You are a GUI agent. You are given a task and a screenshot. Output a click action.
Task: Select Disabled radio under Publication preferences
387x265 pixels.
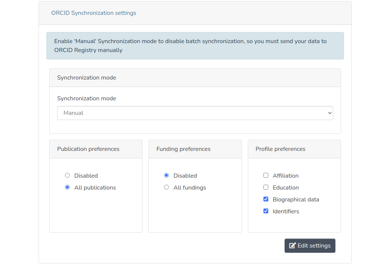[x=67, y=175]
